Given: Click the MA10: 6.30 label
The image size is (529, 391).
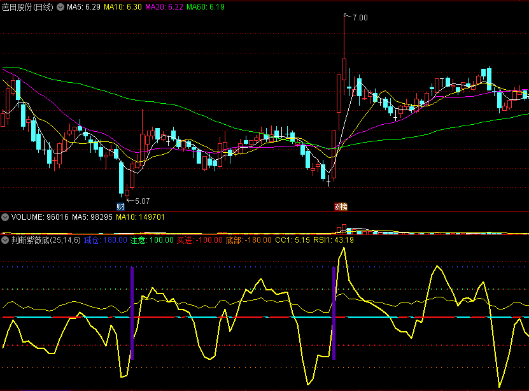Looking at the screenshot, I should tap(122, 7).
